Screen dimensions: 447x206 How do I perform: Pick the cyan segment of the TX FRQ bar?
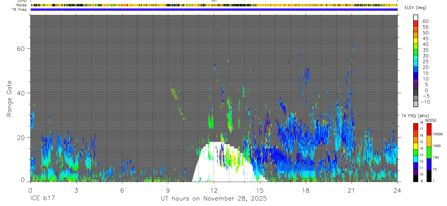pos(415,159)
